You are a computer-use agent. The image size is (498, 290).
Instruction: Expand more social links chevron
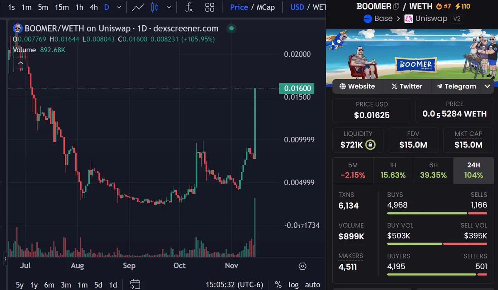488,86
